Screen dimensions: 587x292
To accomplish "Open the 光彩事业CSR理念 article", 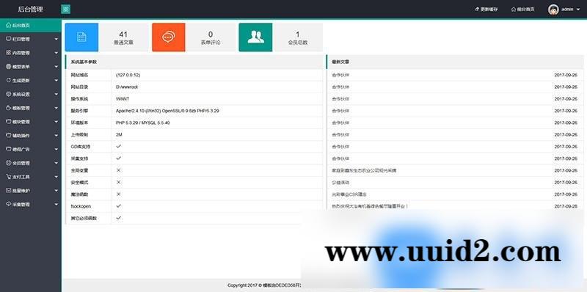I will click(349, 194).
